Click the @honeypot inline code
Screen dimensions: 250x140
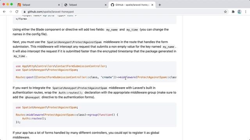click(x=32, y=97)
